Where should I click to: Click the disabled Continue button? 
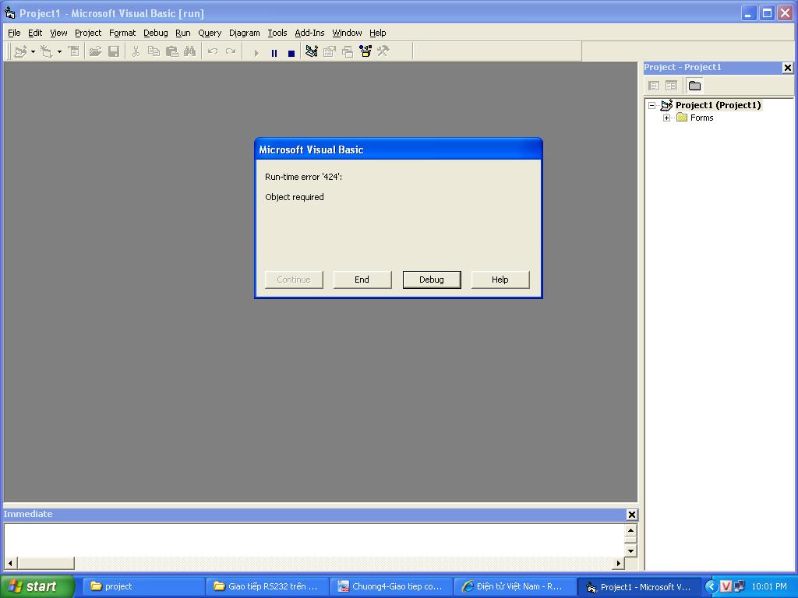coord(294,280)
